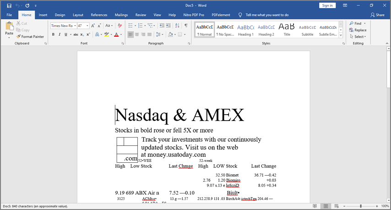
Task: Decrease paragraph indent
Action: point(162,26)
